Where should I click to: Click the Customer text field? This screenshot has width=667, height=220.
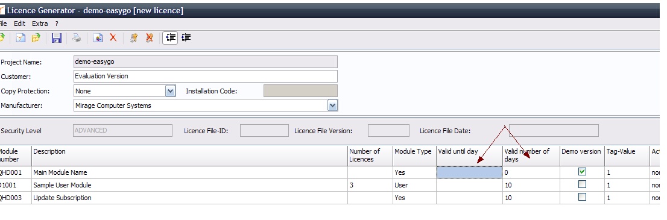pos(206,76)
